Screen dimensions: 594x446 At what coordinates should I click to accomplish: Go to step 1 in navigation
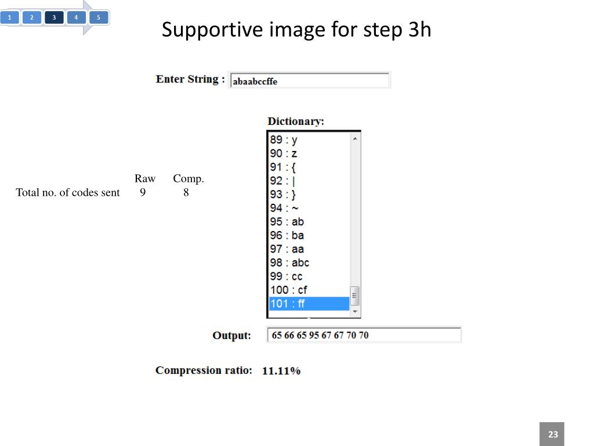pos(9,17)
